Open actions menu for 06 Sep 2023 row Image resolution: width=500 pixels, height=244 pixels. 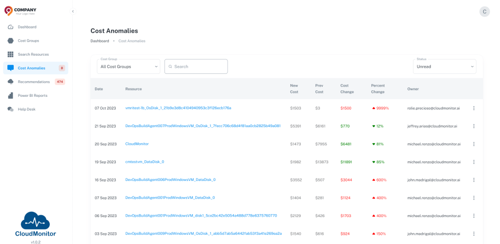(474, 216)
